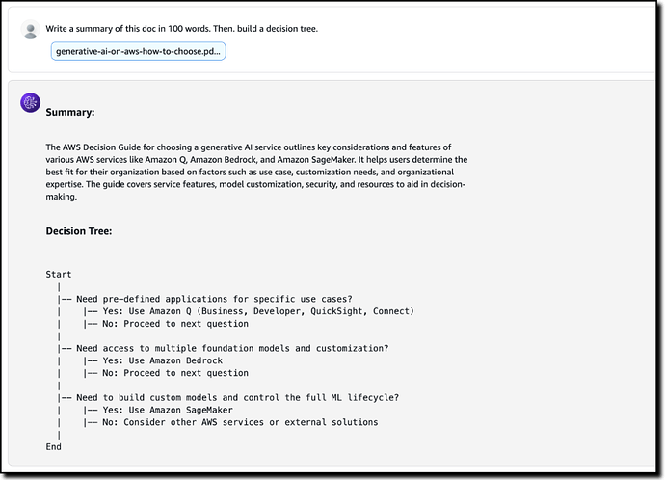This screenshot has height=480, width=665.
Task: Click the End node of the tree
Action: 53,446
